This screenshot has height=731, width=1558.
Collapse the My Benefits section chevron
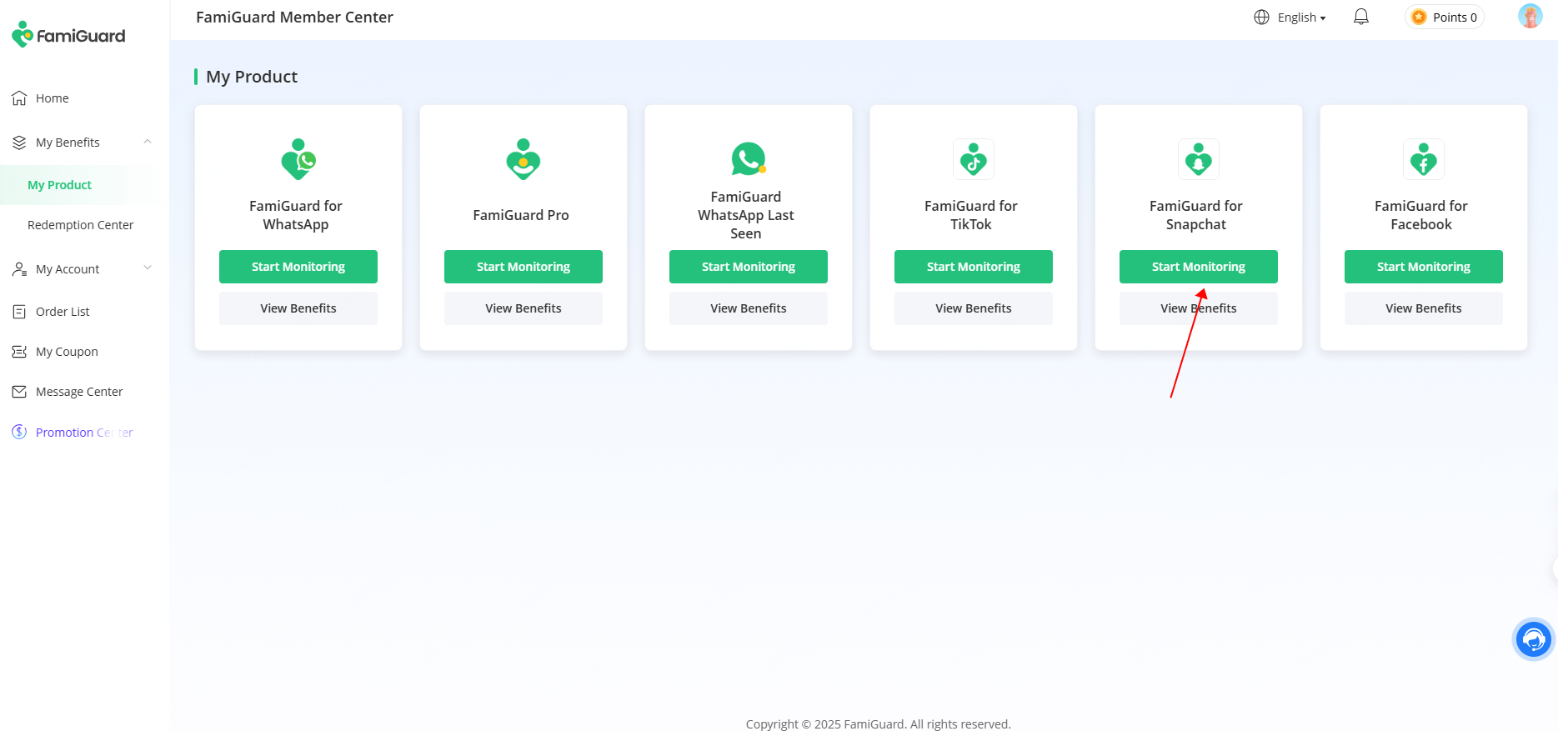148,142
